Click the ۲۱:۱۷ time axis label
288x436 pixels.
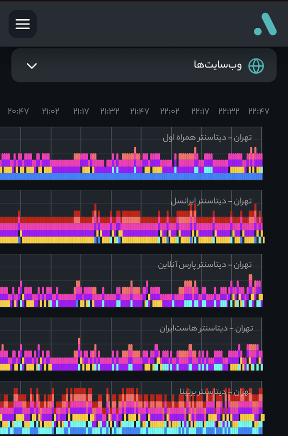(81, 111)
